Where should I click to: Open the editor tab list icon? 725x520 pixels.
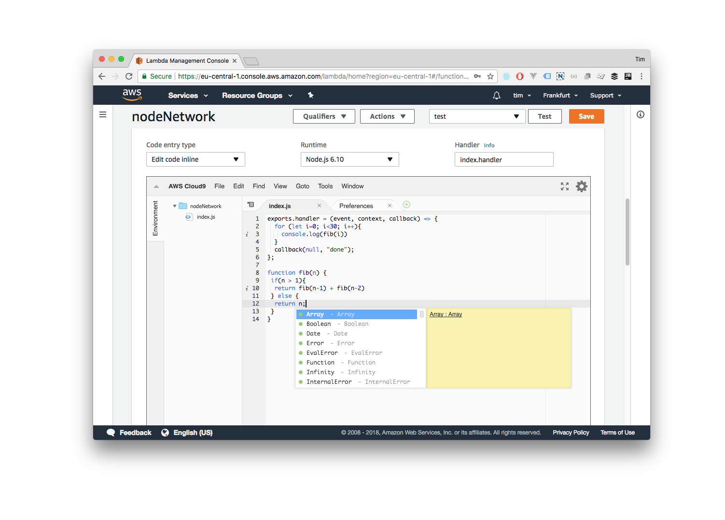pos(251,205)
